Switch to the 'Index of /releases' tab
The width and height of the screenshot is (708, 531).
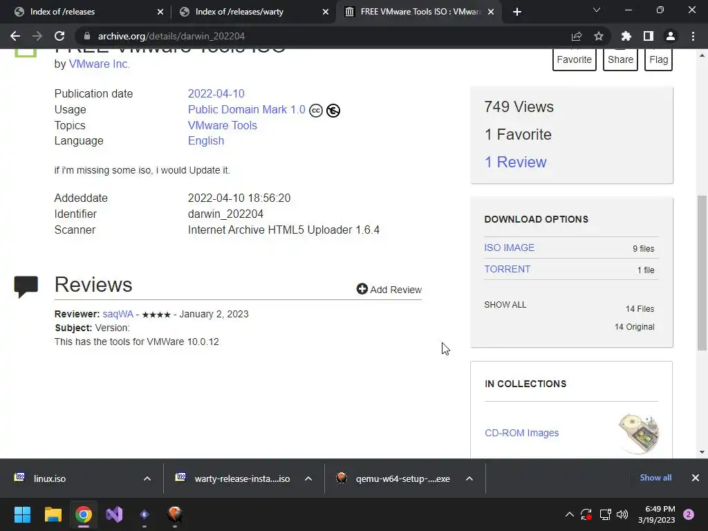[63, 12]
